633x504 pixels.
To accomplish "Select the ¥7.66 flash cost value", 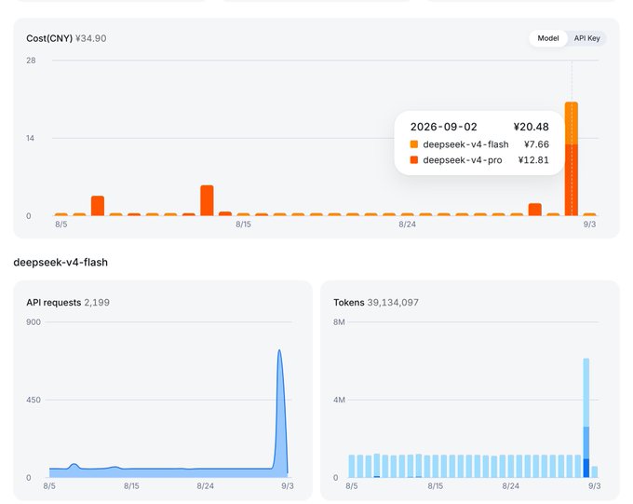I will click(536, 144).
